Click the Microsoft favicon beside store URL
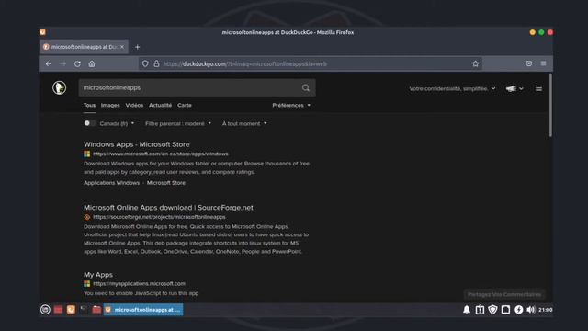 tap(87, 154)
